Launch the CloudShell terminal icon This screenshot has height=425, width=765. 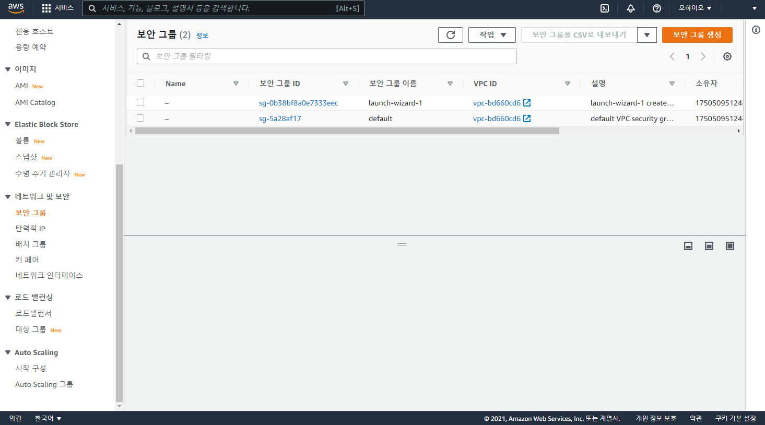click(605, 8)
